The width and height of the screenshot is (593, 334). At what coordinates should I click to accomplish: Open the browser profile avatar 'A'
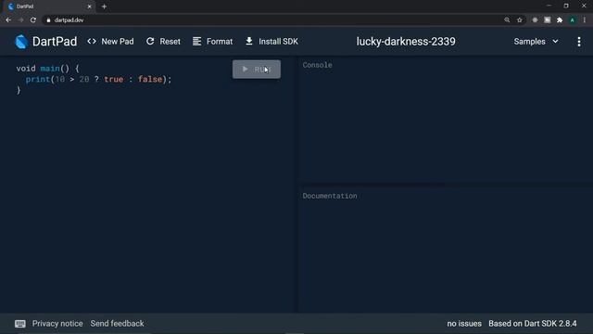(573, 20)
